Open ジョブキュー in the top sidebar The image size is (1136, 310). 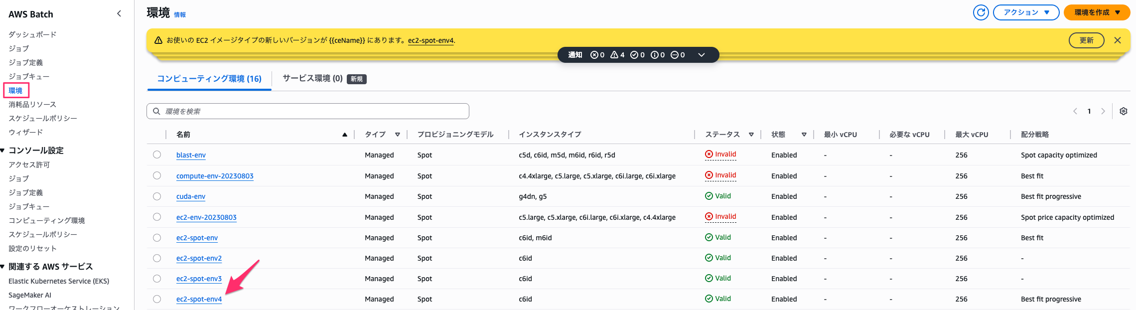(29, 76)
